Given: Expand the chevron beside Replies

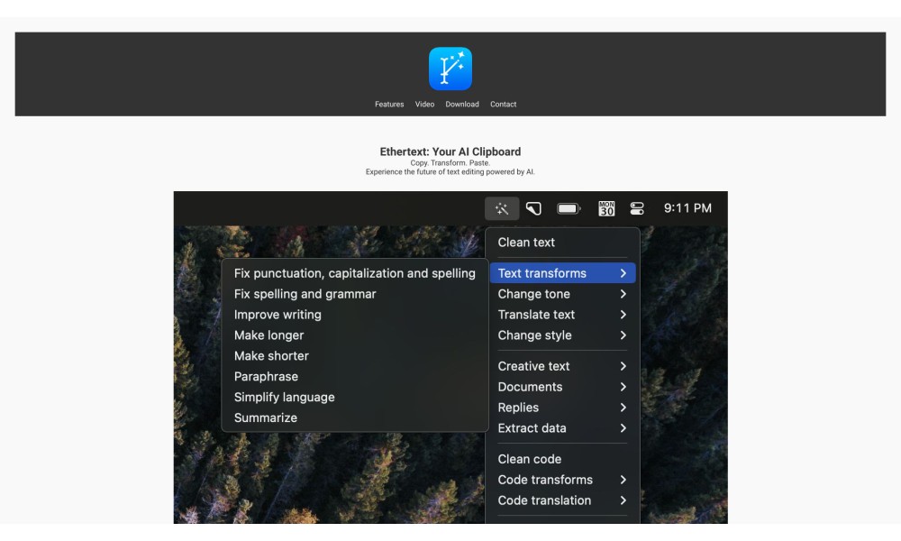Looking at the screenshot, I should coord(623,408).
